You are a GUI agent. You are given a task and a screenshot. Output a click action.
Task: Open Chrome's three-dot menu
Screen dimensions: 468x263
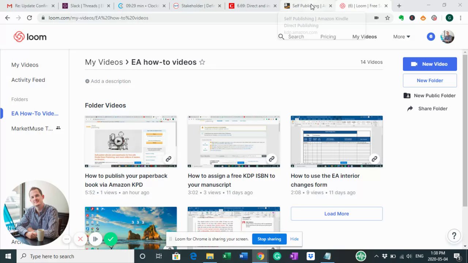(460, 18)
